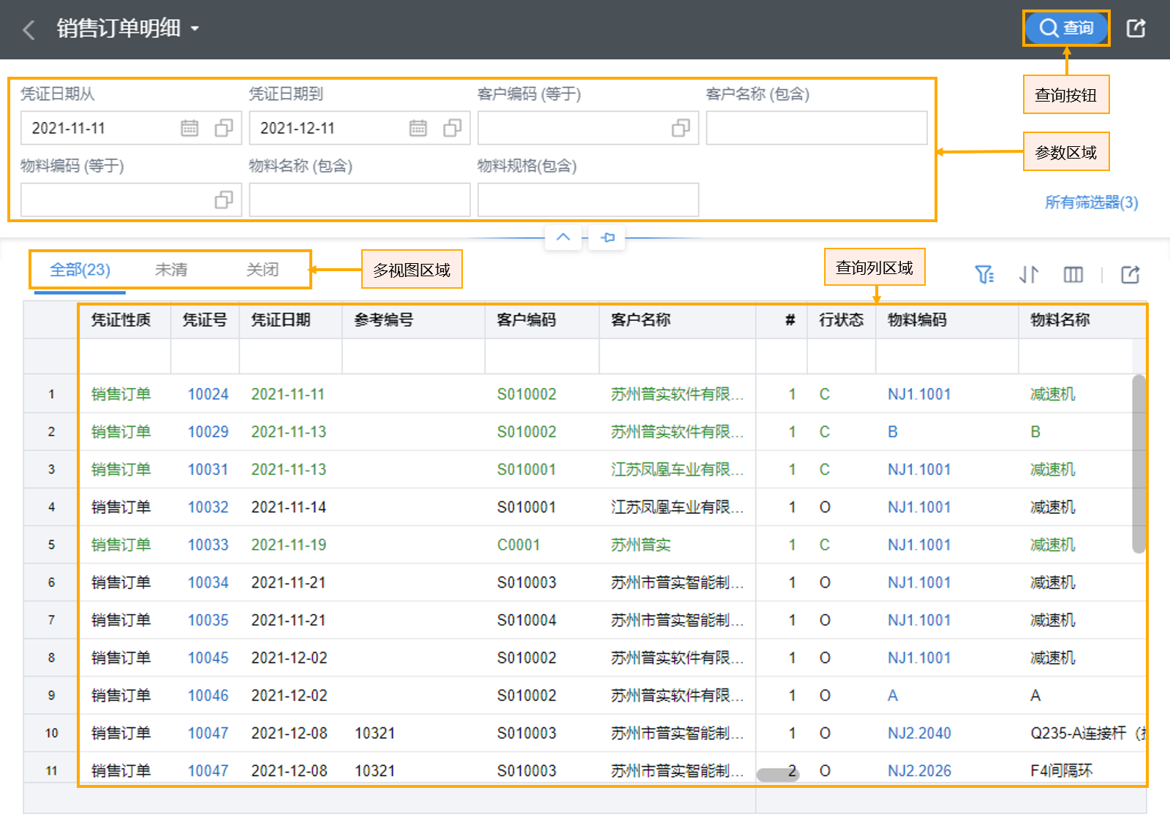Viewport: 1170px width, 831px height.
Task: Open calendar for 凭证日期从 field
Action: 189,128
